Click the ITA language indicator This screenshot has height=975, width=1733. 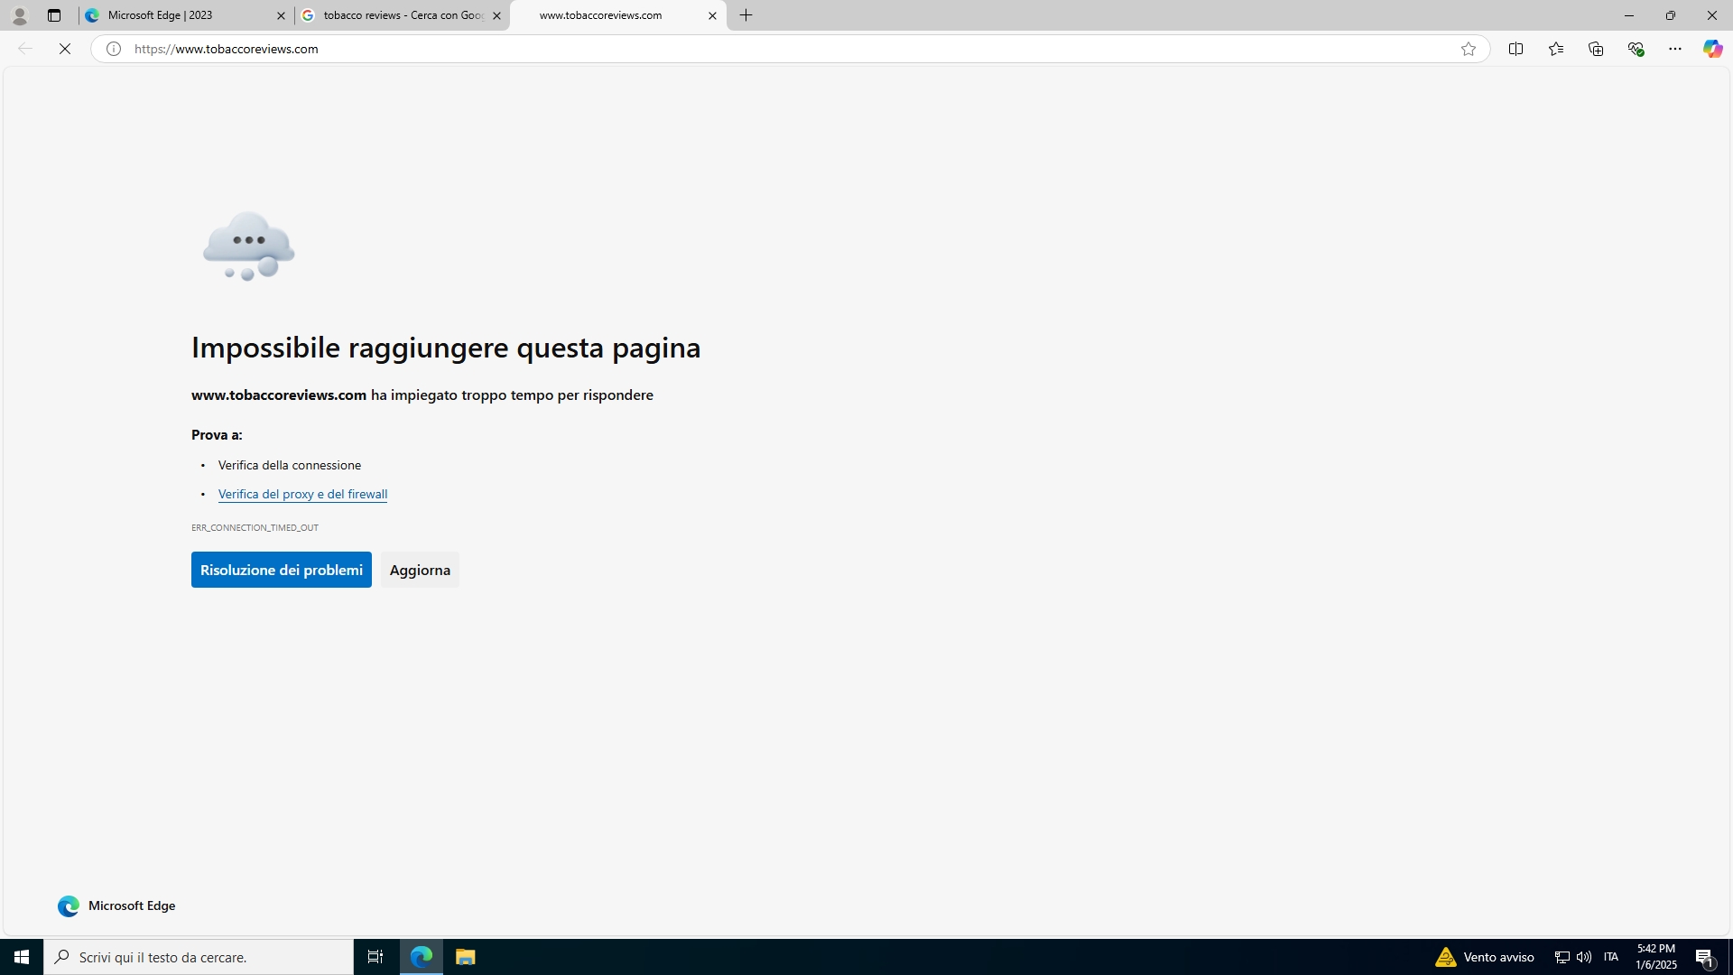point(1611,957)
